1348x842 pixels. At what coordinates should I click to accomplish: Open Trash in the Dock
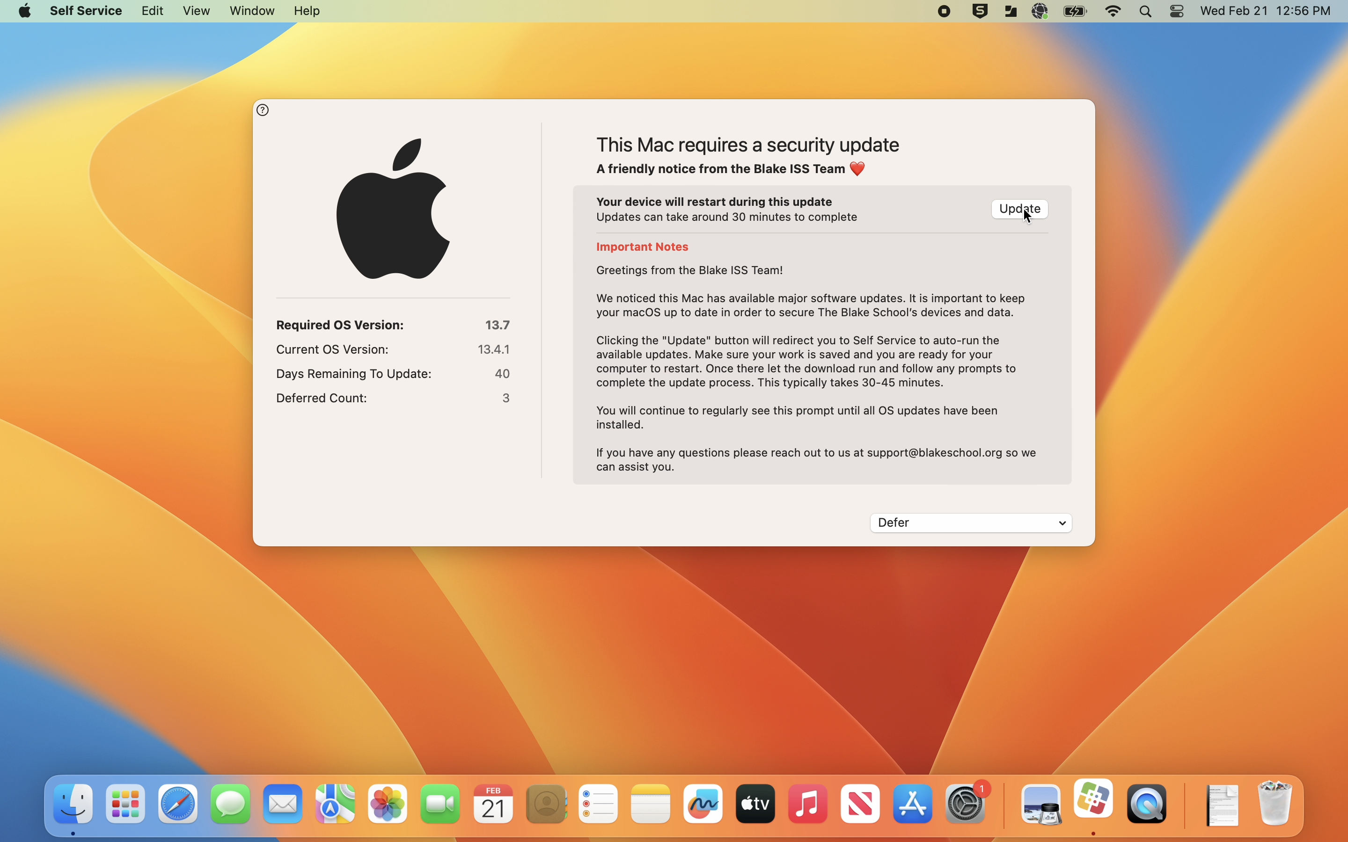1275,804
